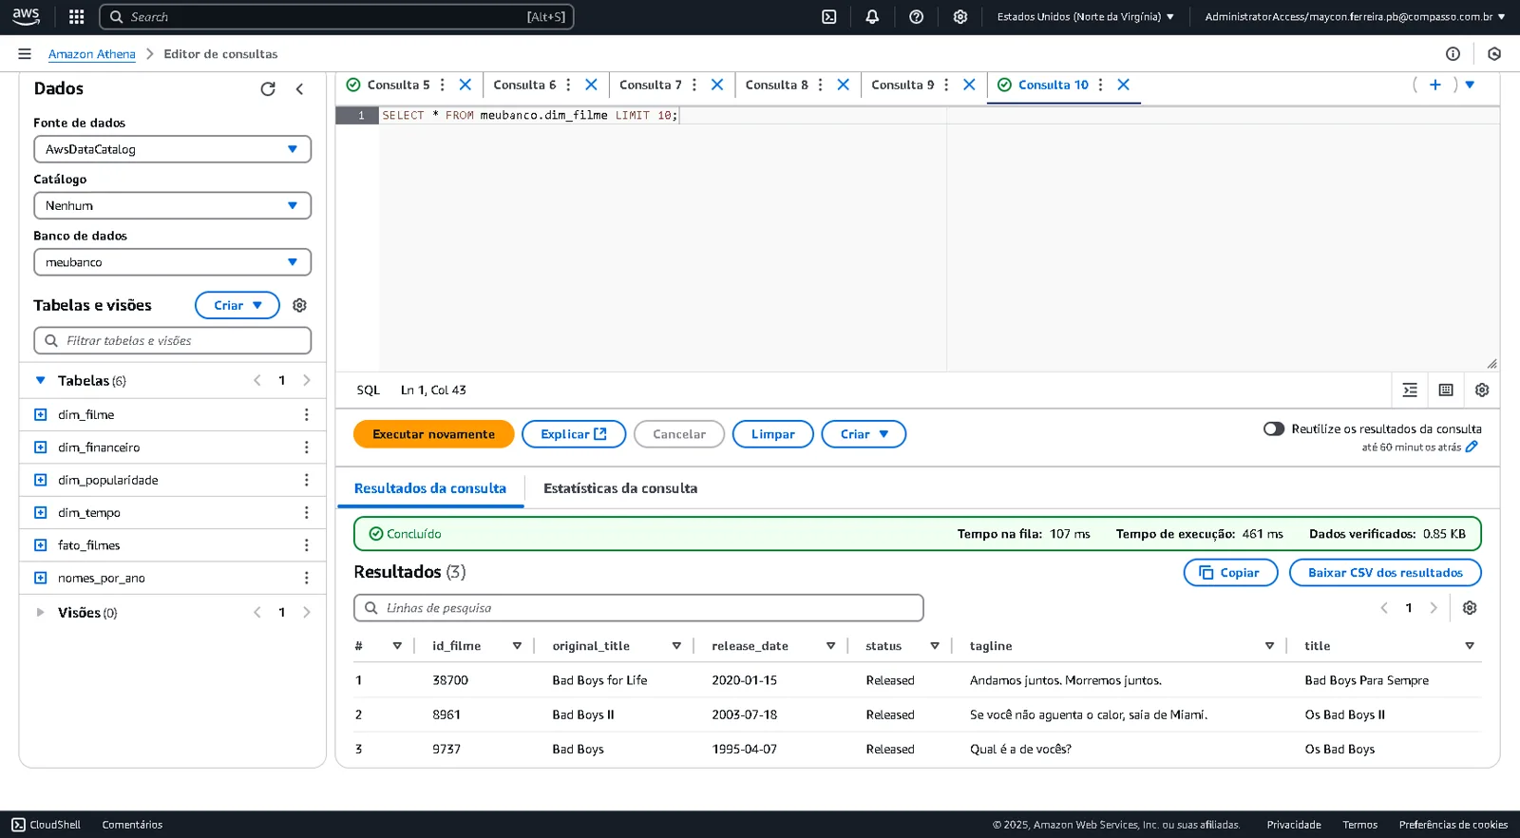Open the region selector dropdown
The width and height of the screenshot is (1520, 838).
pos(1086,17)
